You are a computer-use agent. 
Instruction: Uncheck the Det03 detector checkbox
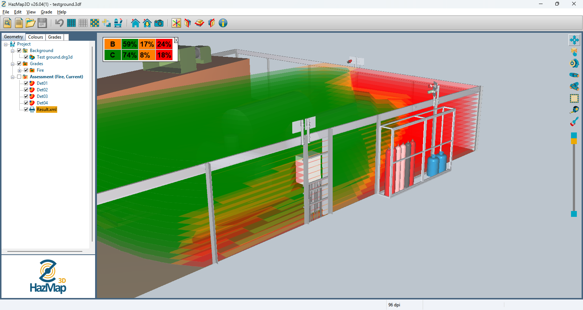tap(26, 96)
